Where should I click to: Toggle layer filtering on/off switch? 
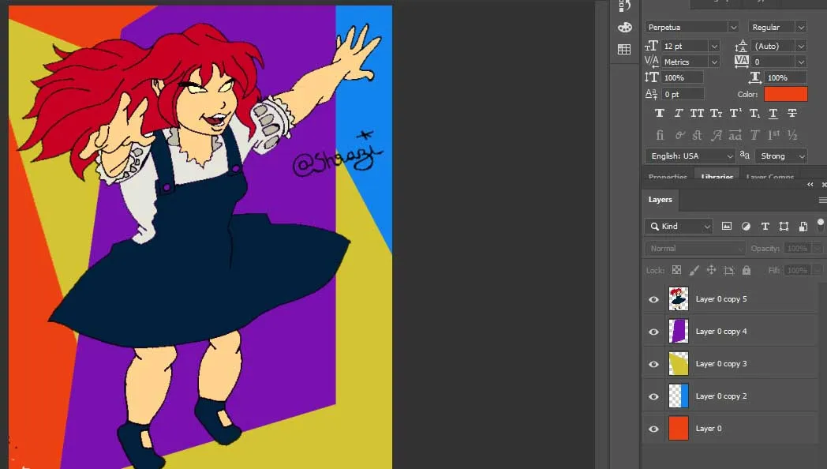click(x=820, y=225)
